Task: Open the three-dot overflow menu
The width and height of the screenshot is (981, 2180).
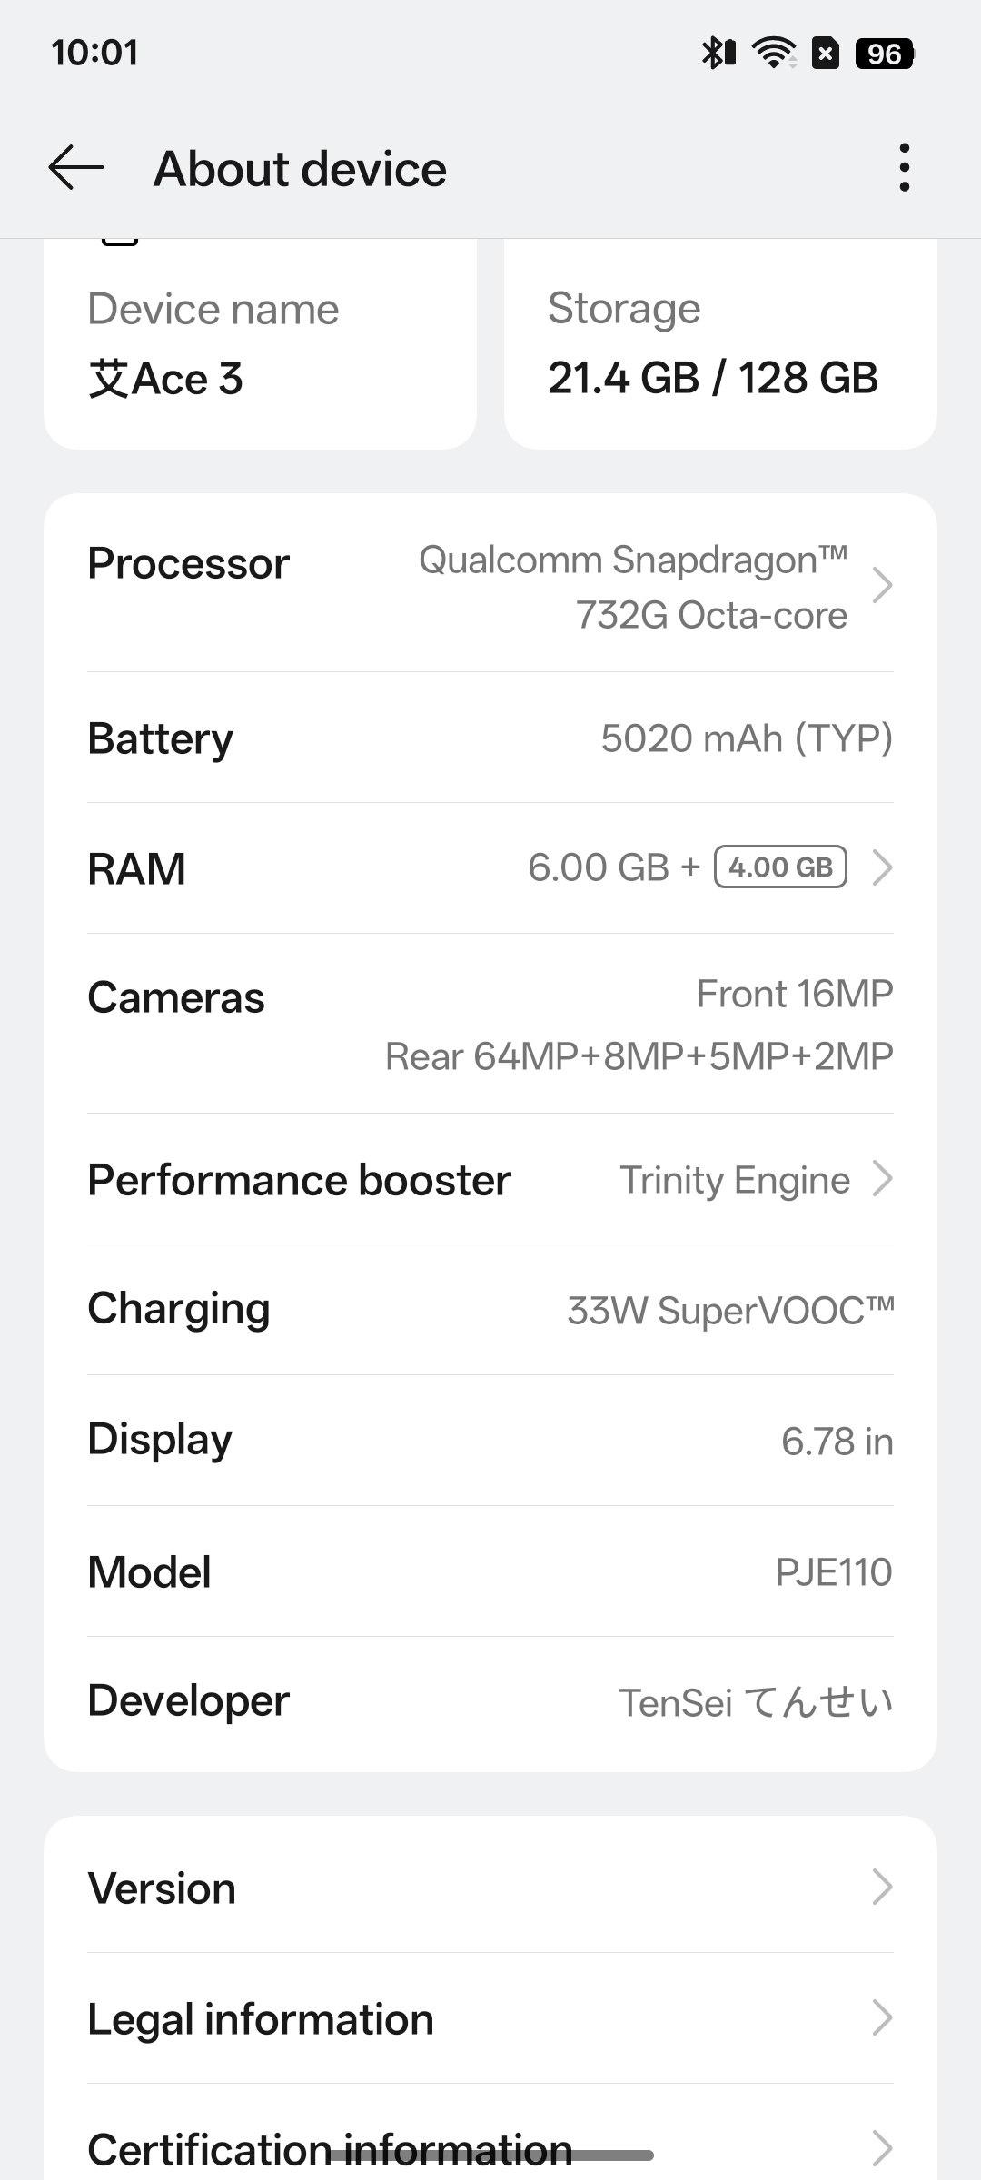Action: (903, 168)
